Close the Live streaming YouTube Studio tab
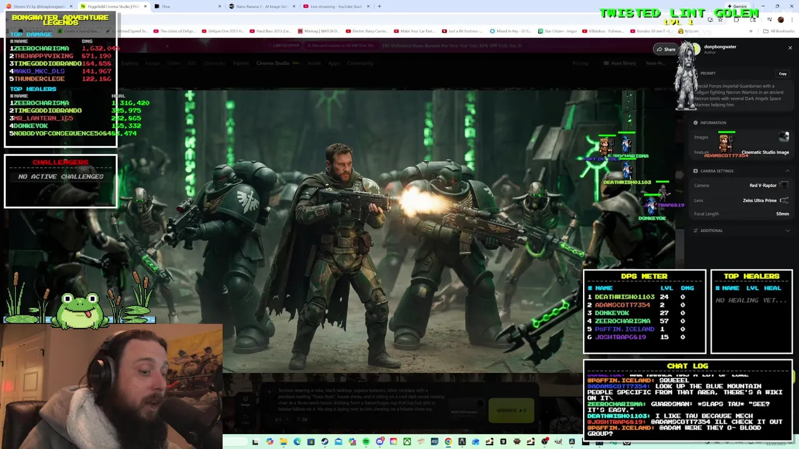The width and height of the screenshot is (799, 449). 368,6
